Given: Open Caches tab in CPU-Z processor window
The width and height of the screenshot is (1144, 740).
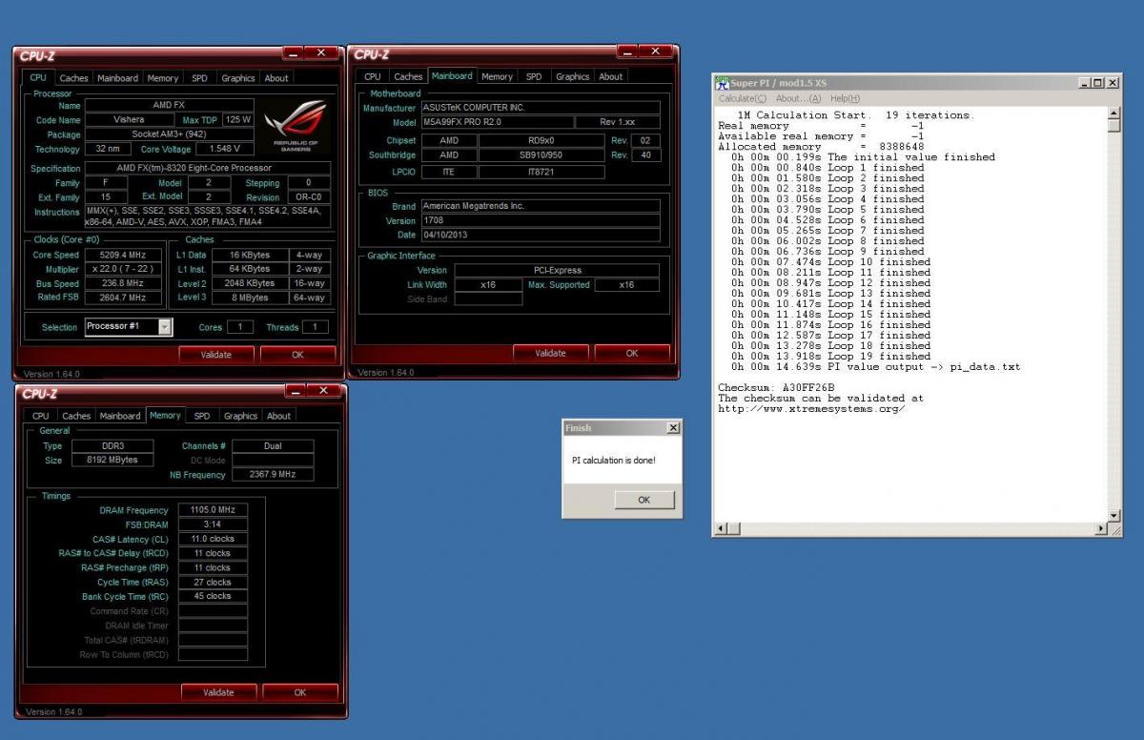Looking at the screenshot, I should point(73,78).
